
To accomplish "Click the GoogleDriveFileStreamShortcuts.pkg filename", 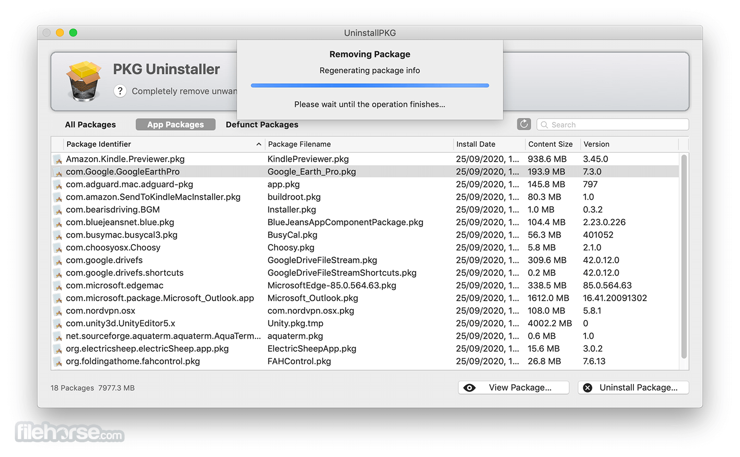I will 342,273.
